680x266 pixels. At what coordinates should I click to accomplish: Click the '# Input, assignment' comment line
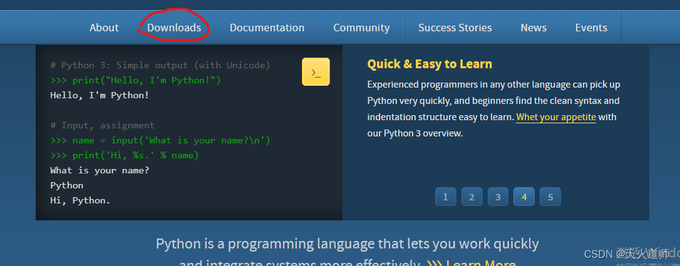[x=102, y=125]
